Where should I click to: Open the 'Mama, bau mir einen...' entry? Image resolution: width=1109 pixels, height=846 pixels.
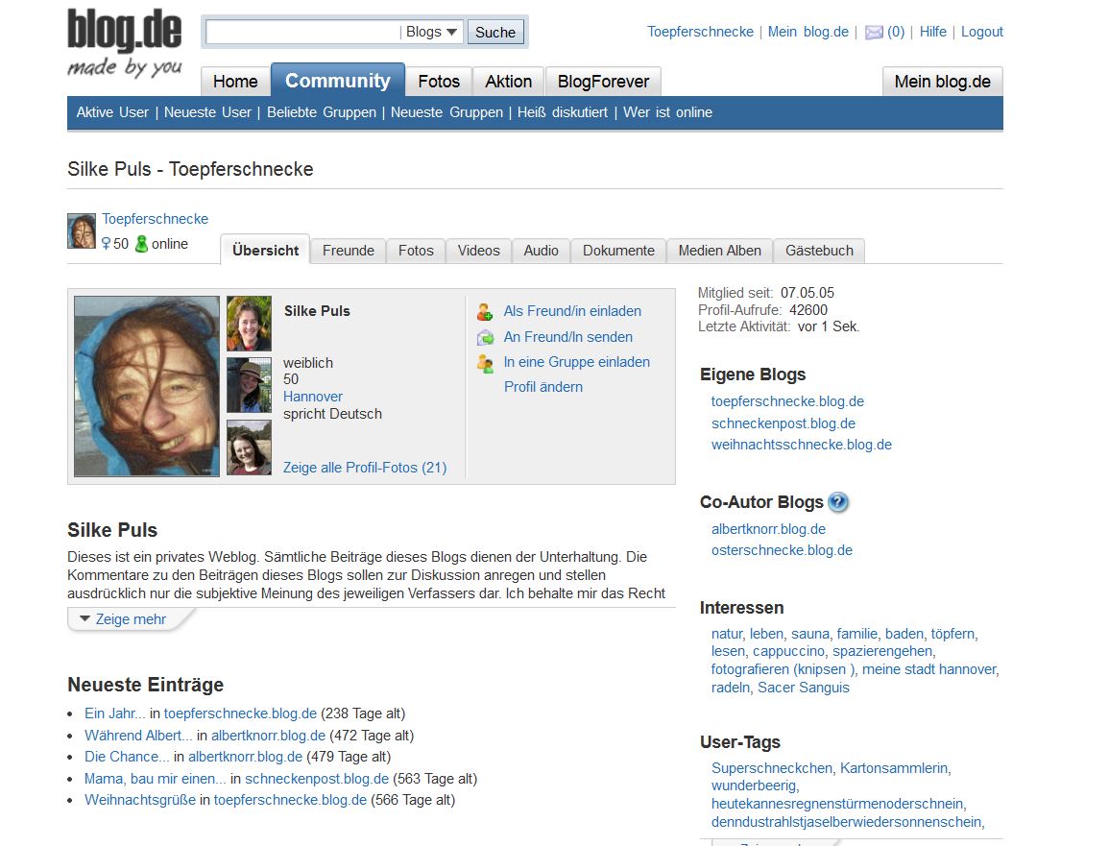pyautogui.click(x=155, y=779)
